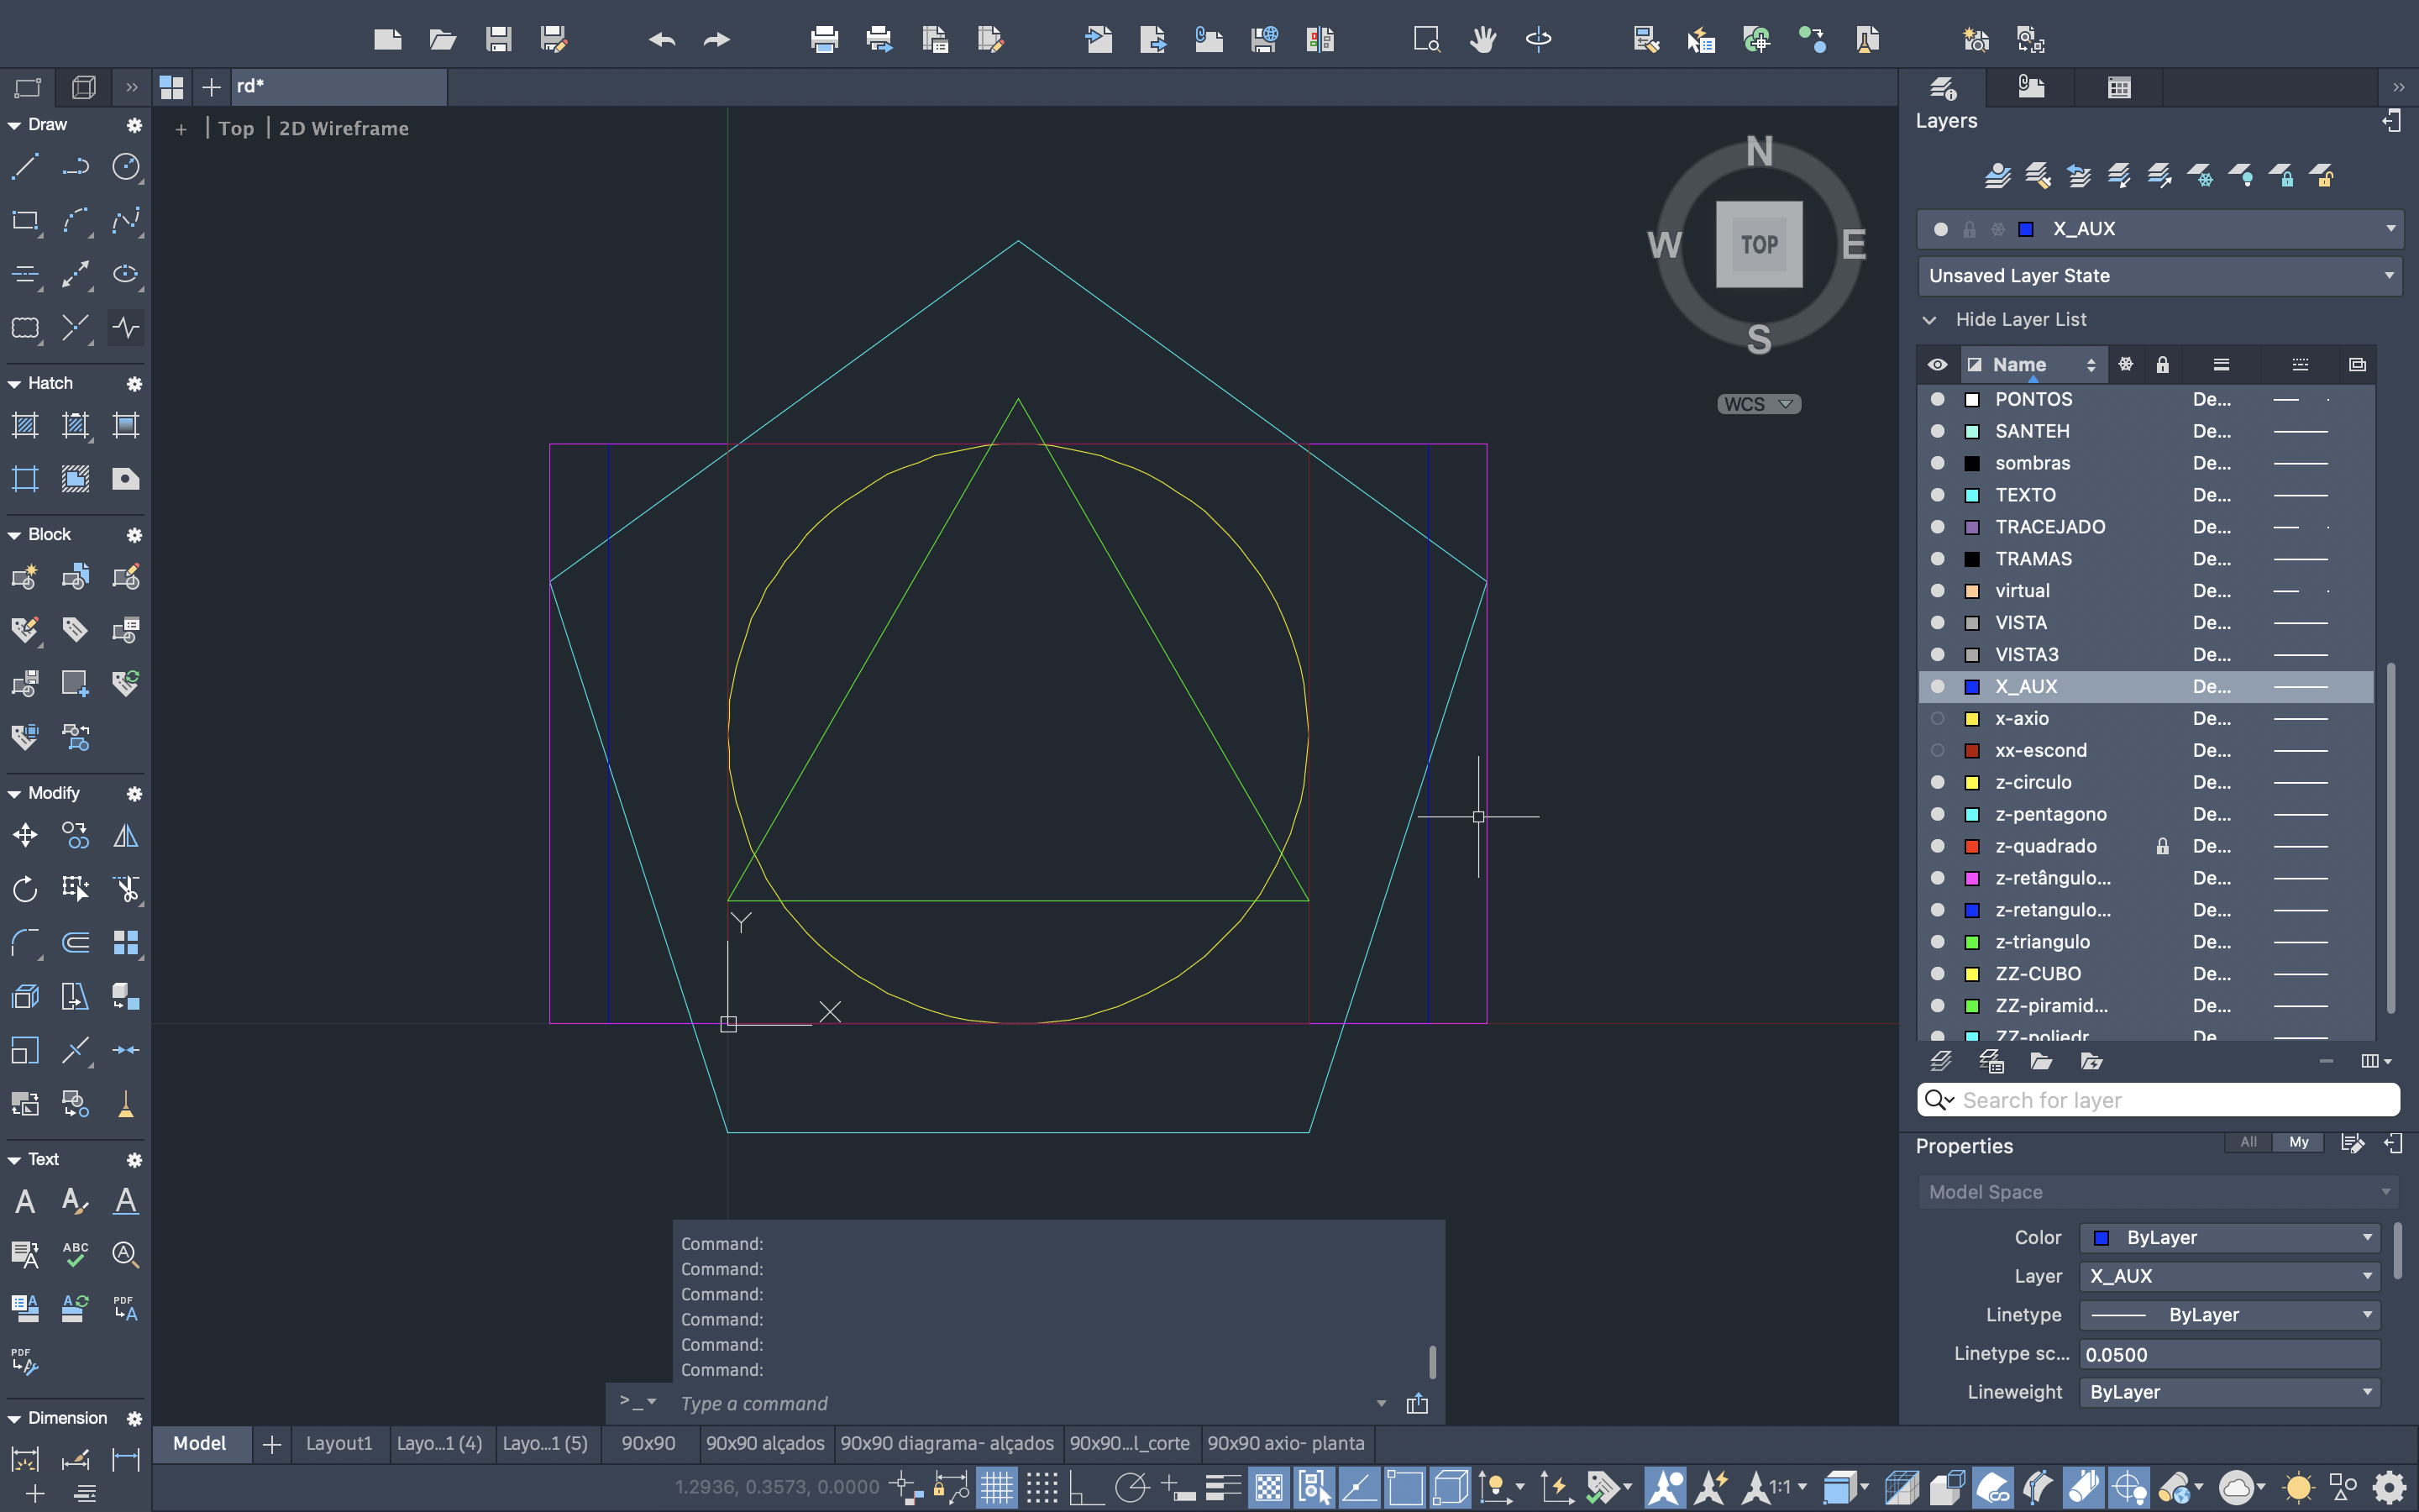Open the 90x90 alçados layout tab
The image size is (2419, 1512).
coord(764,1443)
